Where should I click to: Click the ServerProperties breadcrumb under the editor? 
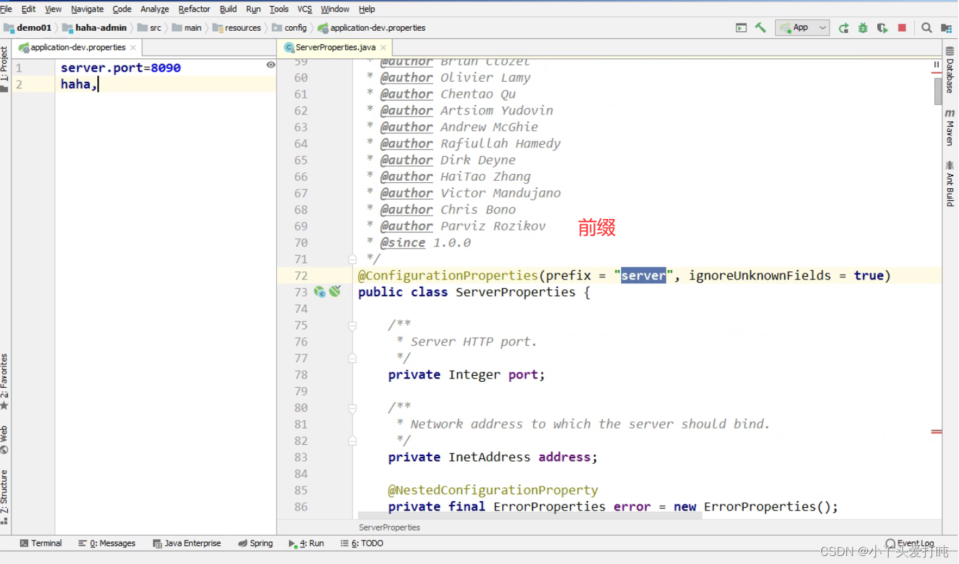pos(390,528)
